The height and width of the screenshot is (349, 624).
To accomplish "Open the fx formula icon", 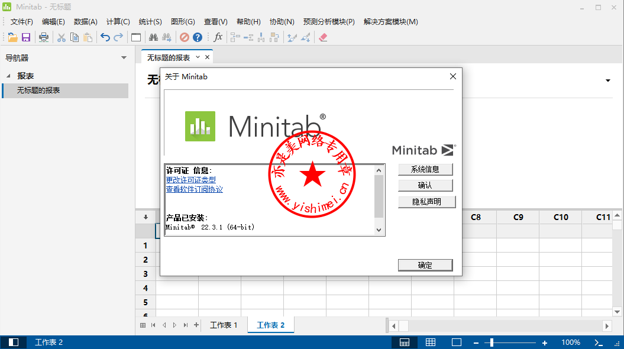I will click(x=218, y=37).
